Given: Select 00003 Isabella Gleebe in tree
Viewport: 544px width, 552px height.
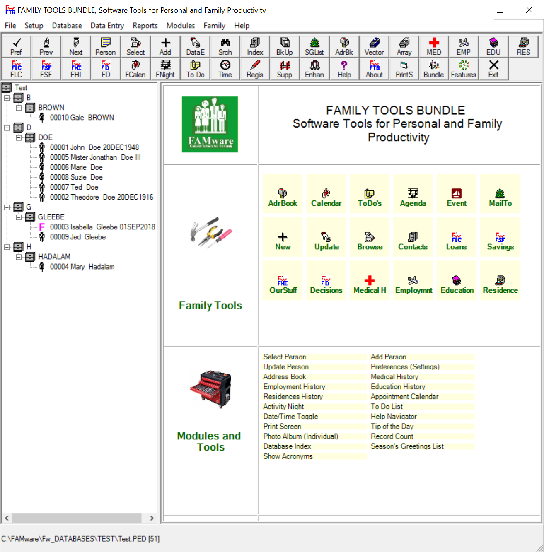Looking at the screenshot, I should pyautogui.click(x=102, y=227).
